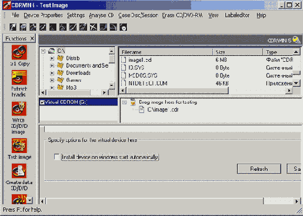Click the key icon beside CDRWIN 5
This screenshot has height=216, width=303.
coord(297,40)
